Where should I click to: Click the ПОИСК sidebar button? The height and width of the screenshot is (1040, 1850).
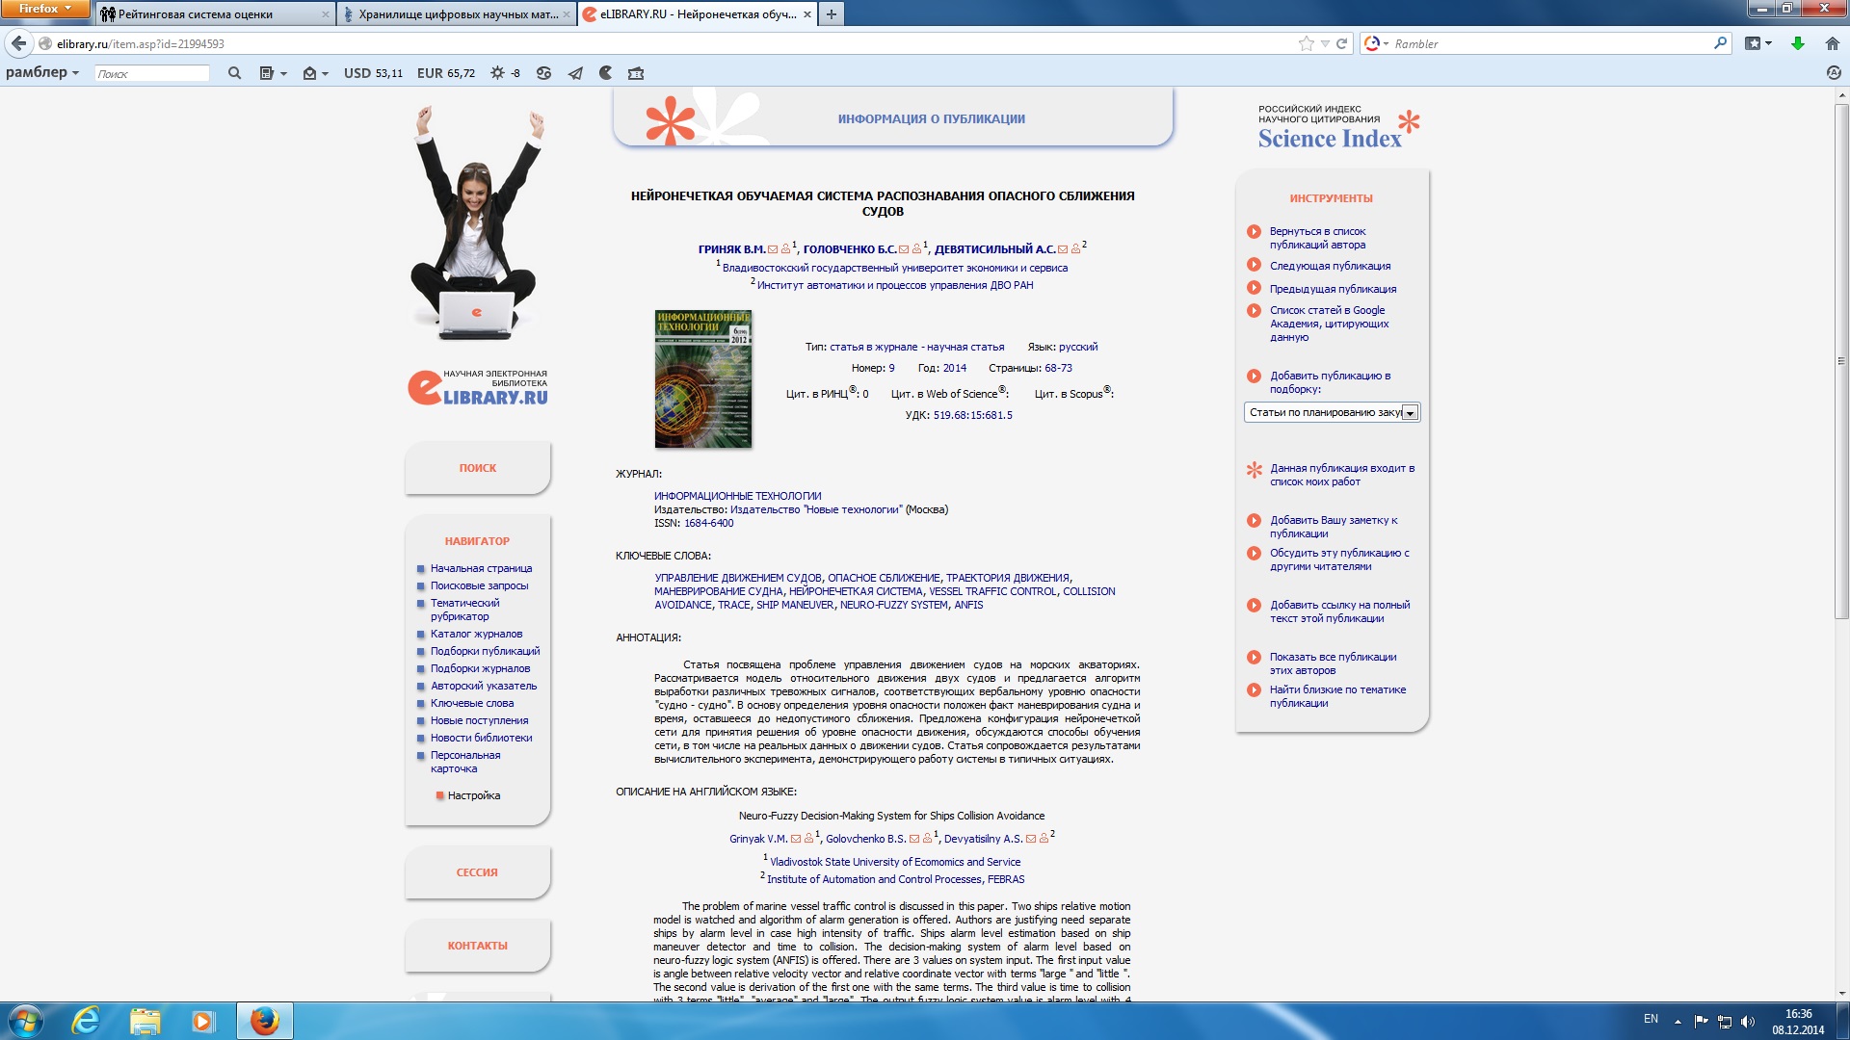pyautogui.click(x=477, y=468)
